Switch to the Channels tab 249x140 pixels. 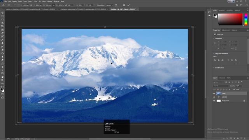pyautogui.click(x=222, y=78)
